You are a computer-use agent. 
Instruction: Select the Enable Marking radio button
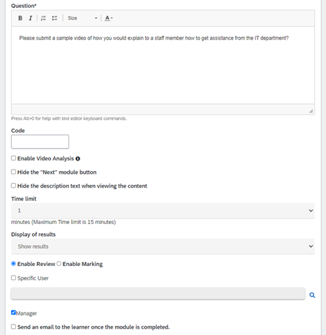pos(59,264)
